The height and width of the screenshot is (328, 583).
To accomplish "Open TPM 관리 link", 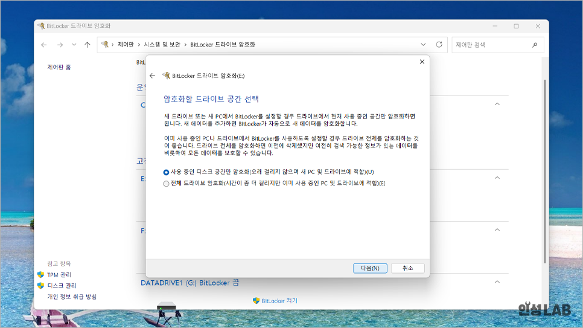I will tap(59, 275).
